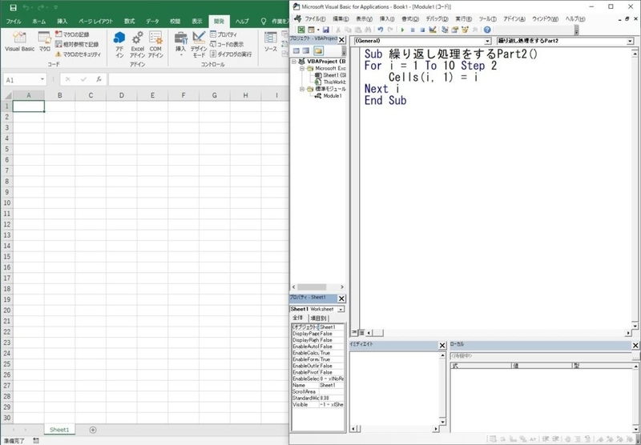Click View Object icon in project pane
The height and width of the screenshot is (445, 641).
pos(306,50)
